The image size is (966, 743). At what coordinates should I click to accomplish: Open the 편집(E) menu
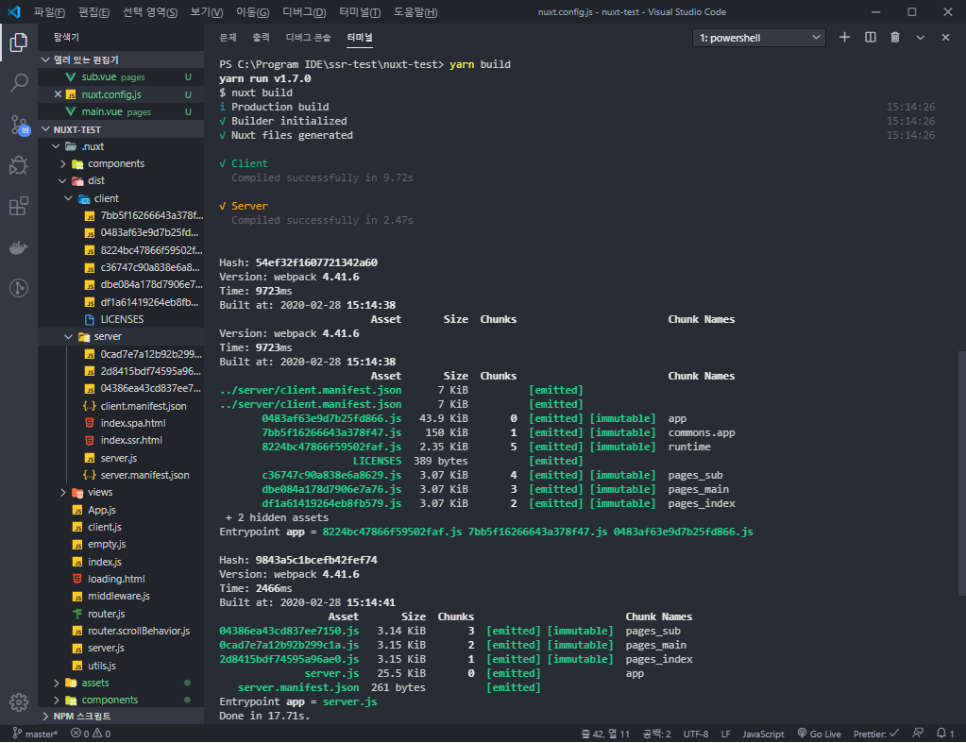pyautogui.click(x=93, y=12)
